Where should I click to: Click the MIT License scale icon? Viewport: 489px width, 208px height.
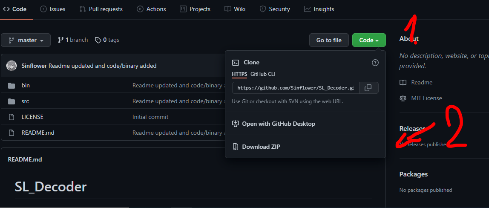[403, 98]
